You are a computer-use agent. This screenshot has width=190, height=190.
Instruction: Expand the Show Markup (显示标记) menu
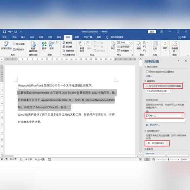click(124, 47)
